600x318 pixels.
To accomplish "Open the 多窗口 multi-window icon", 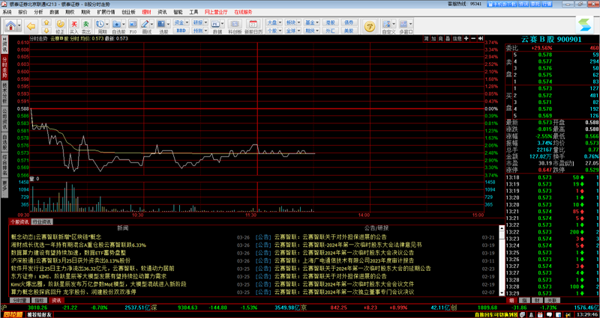I will (x=403, y=24).
